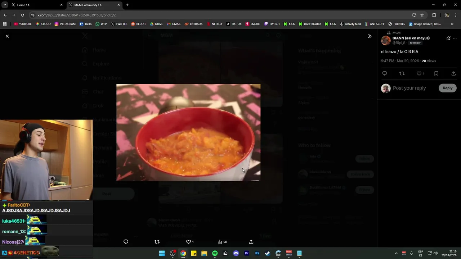Open the Trello bookmark
Screen dimensions: 461x259
[85, 24]
